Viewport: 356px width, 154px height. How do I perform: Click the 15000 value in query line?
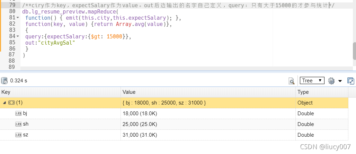click(x=114, y=36)
